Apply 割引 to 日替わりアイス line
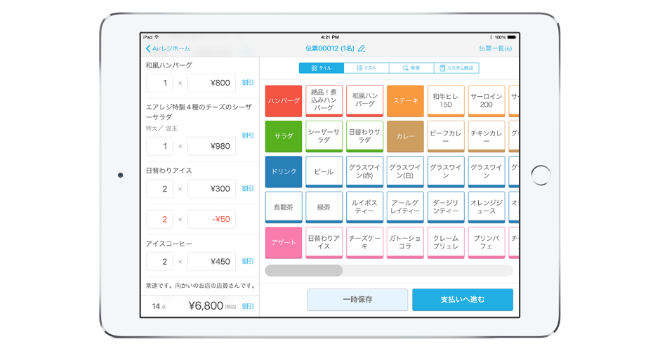660x351 pixels. point(247,189)
